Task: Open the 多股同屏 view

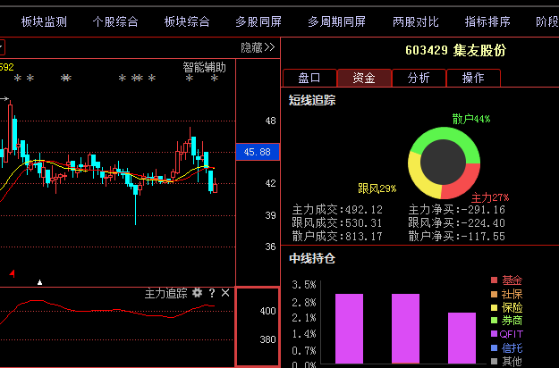Action: [x=258, y=21]
